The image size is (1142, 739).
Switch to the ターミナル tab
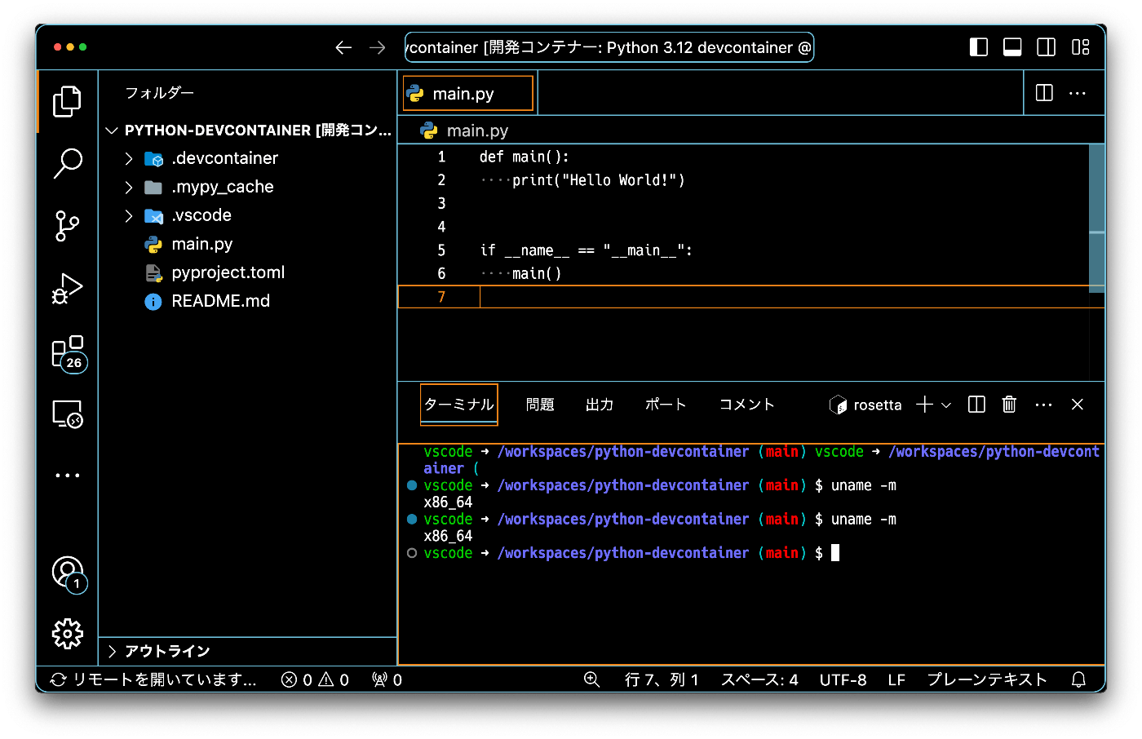click(x=459, y=405)
